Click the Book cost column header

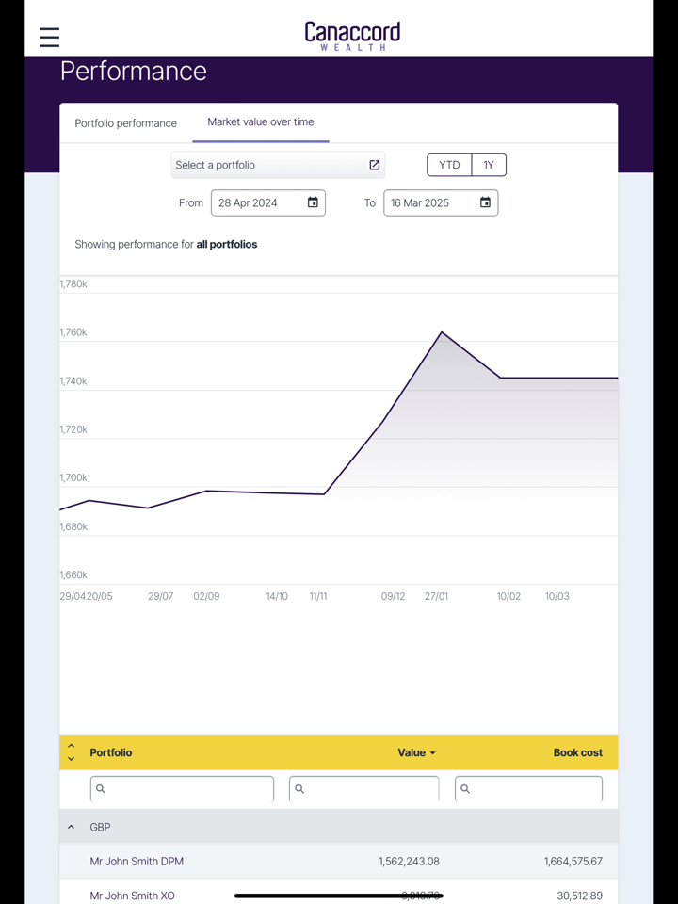coord(577,752)
